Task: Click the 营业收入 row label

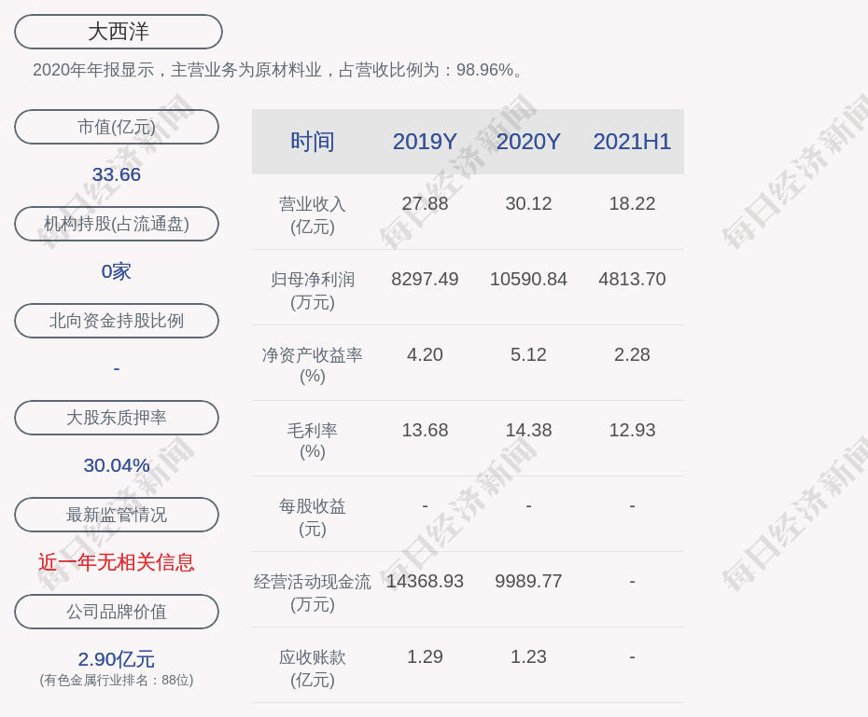Action: click(313, 215)
